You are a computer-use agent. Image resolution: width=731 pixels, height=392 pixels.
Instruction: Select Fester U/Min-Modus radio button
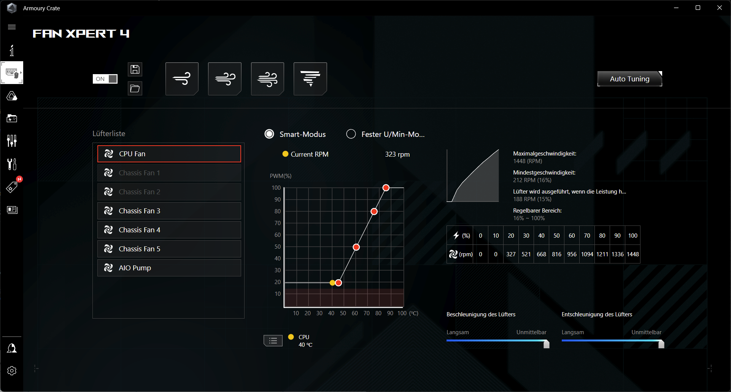tap(351, 134)
